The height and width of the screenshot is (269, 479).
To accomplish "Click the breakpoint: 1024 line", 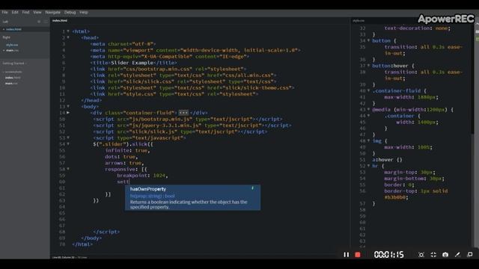I will click(x=142, y=176).
